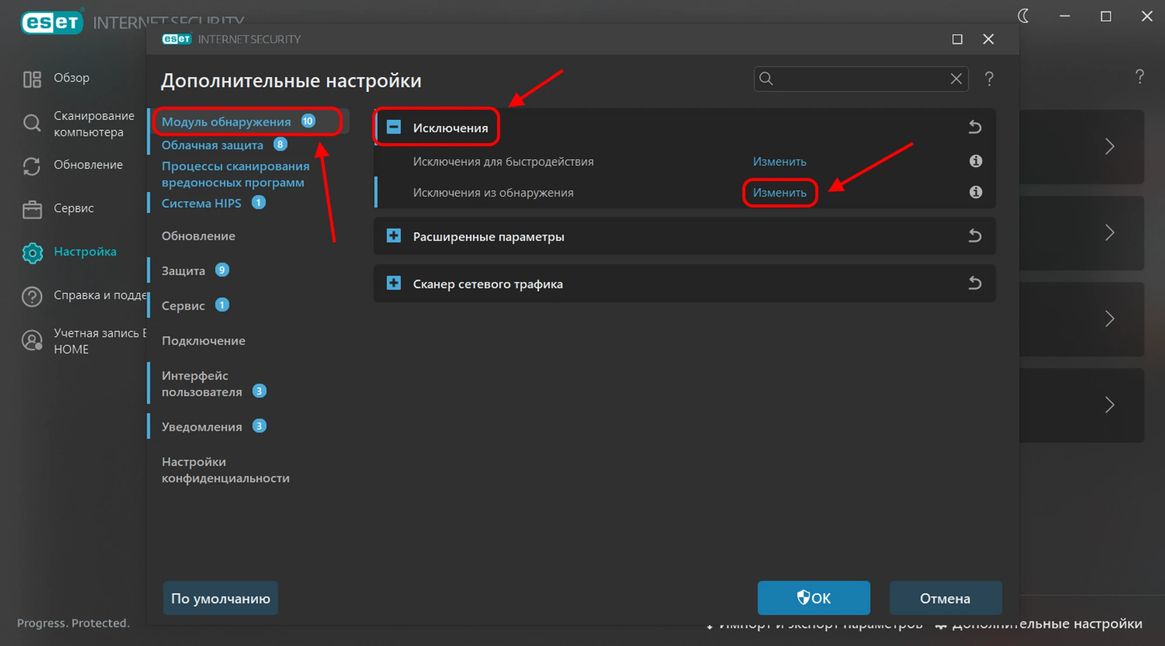Screen dimensions: 1165x646
Task: Click the info icon for Исключения для быстродействия
Action: (x=976, y=161)
